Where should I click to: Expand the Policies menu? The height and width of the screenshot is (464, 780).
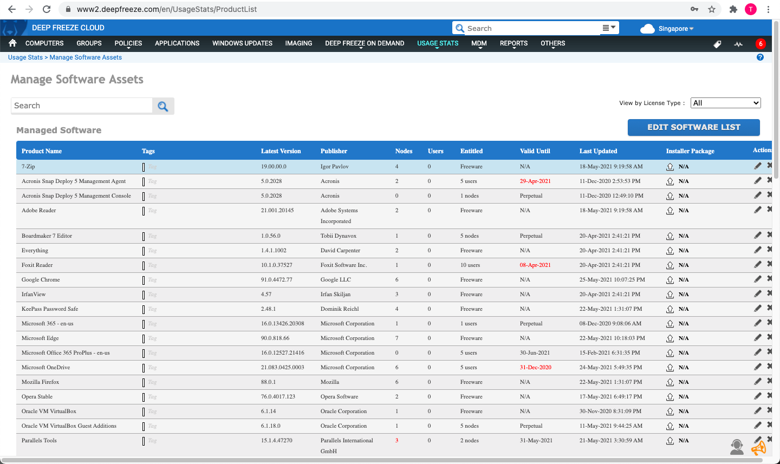pyautogui.click(x=128, y=43)
